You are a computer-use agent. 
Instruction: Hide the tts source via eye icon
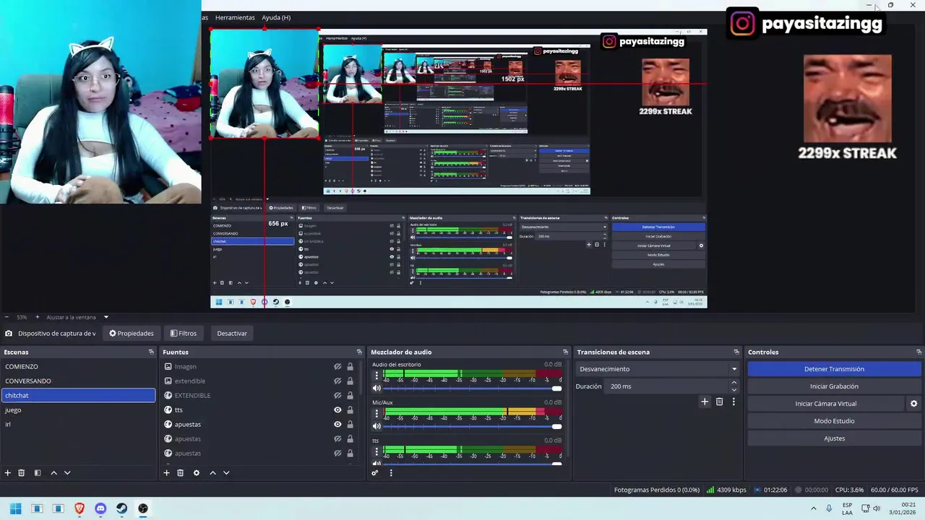tap(337, 410)
